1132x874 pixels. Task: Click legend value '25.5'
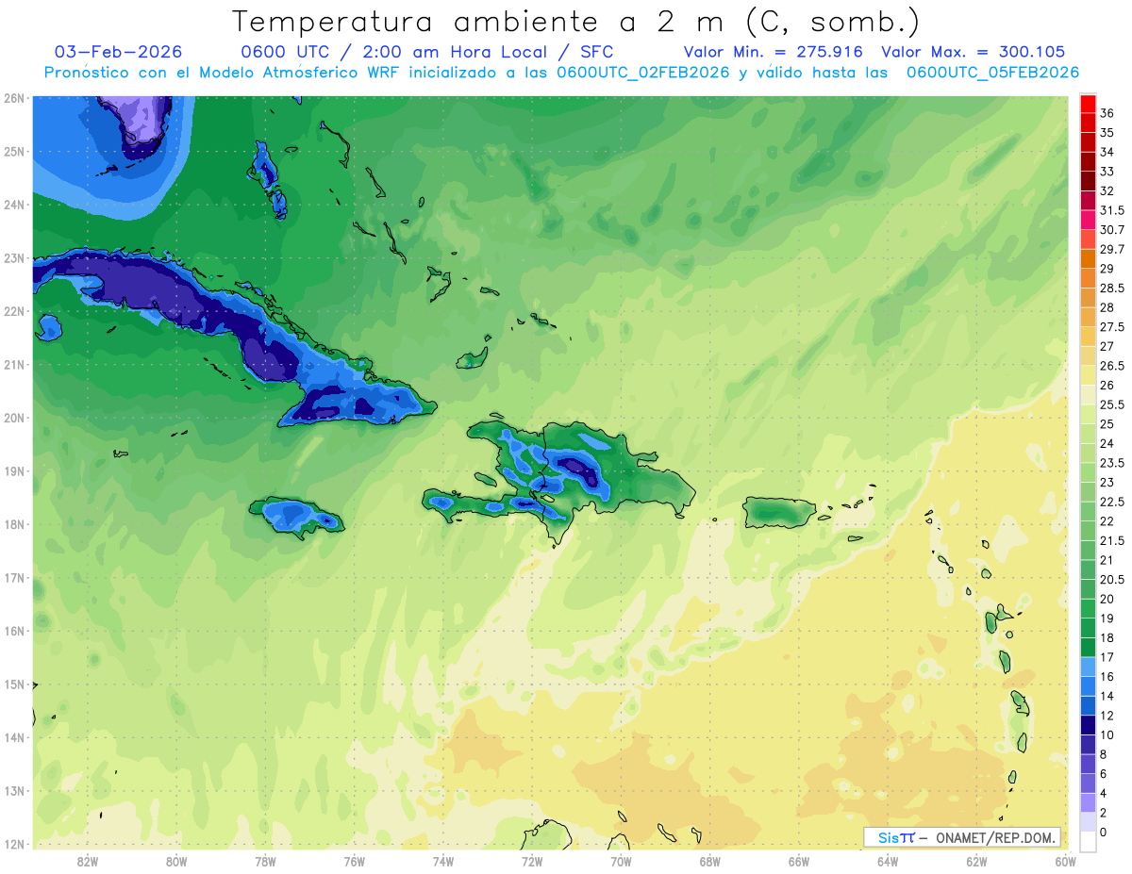(x=1112, y=404)
